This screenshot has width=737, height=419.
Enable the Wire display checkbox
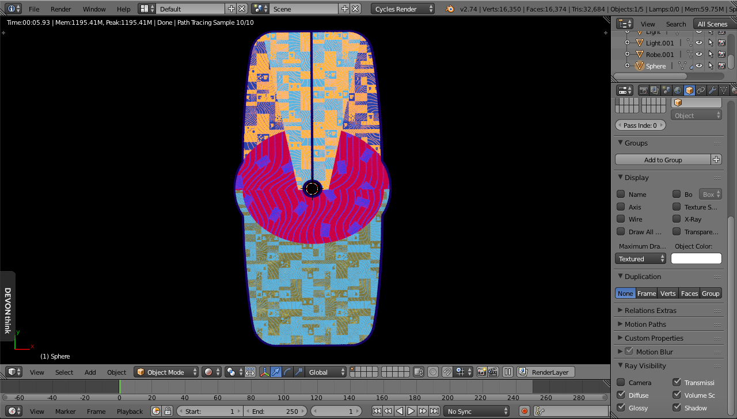621,219
